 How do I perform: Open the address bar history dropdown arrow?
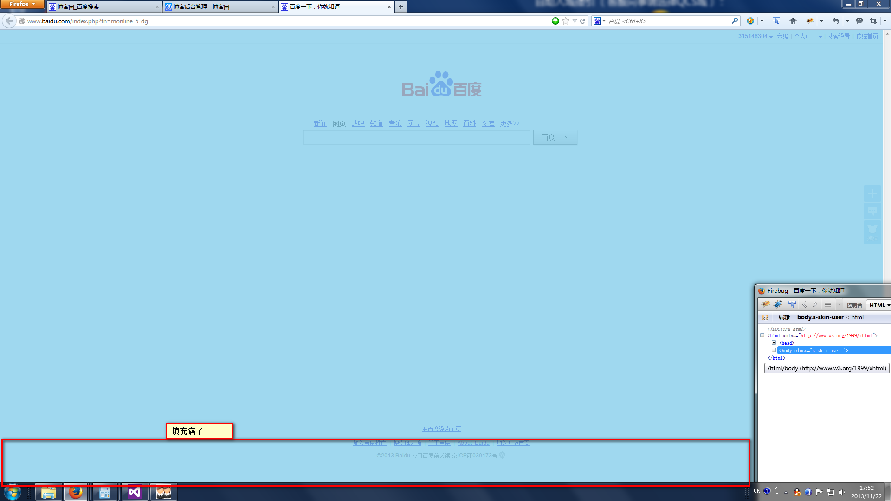(575, 21)
